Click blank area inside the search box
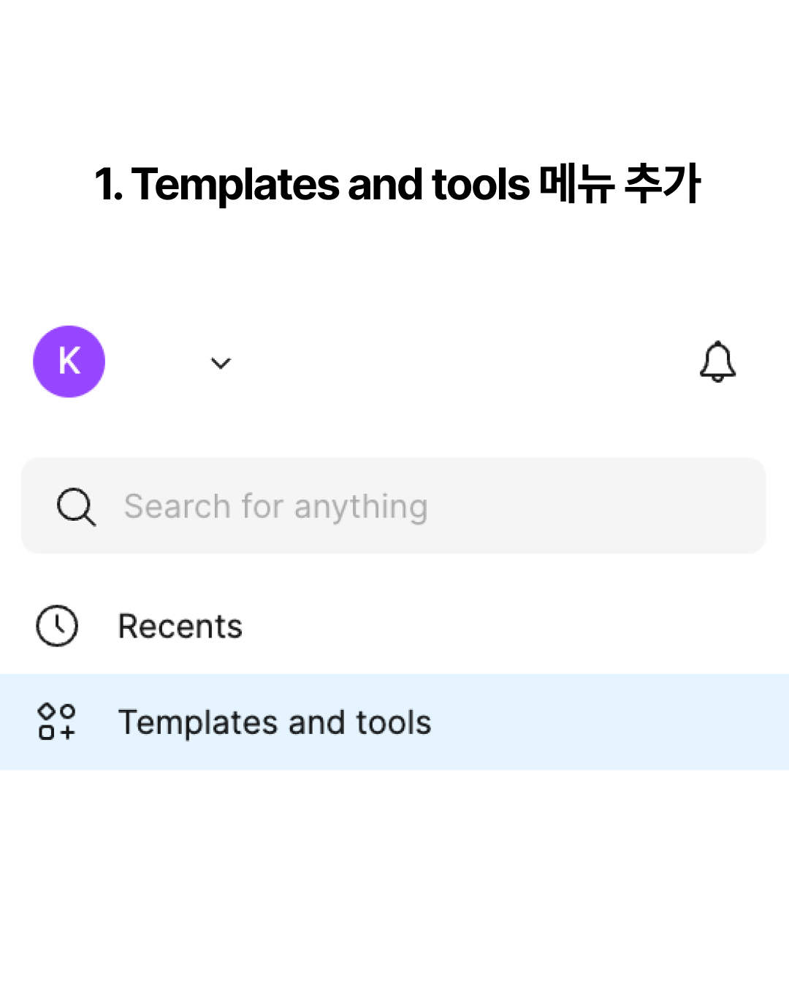Screen dimensions: 789x986 click(599, 505)
